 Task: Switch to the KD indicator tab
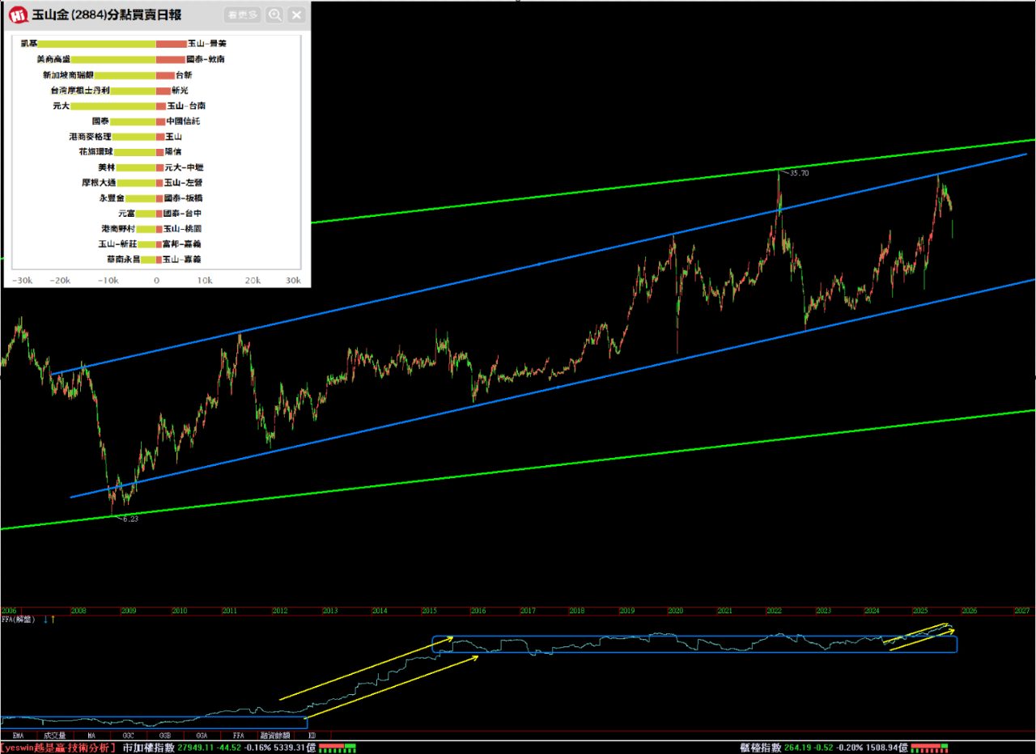(312, 735)
